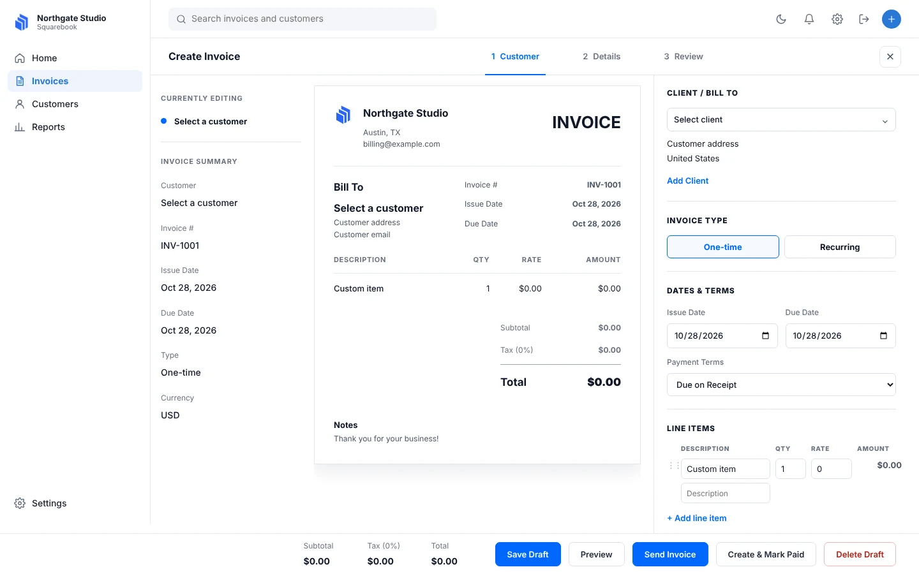Click the empty Description field

(726, 493)
